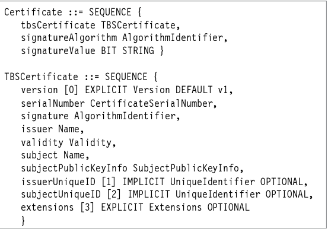
Task: Click 'tbsCertificate TBSCertificate,' field line
Action: coord(100,25)
